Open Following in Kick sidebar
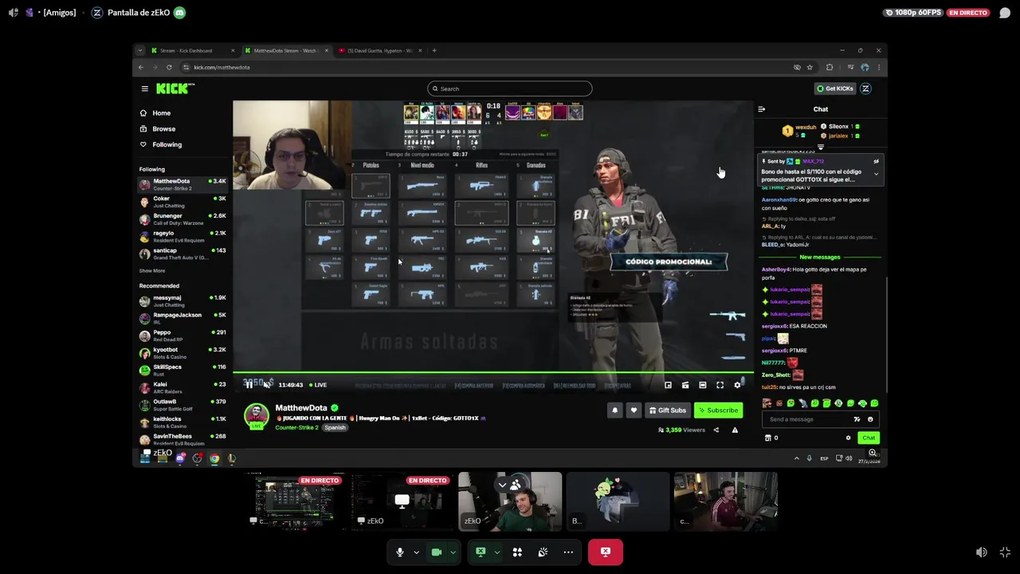This screenshot has width=1020, height=574. pyautogui.click(x=167, y=144)
